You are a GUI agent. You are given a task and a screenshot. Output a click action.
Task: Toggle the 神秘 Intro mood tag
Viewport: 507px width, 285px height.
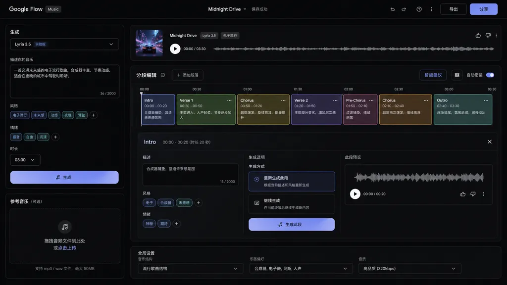click(x=149, y=224)
